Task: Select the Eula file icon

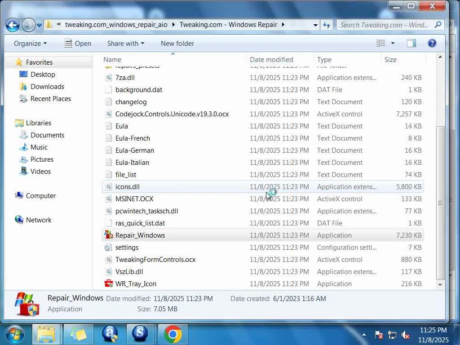Action: tap(109, 126)
